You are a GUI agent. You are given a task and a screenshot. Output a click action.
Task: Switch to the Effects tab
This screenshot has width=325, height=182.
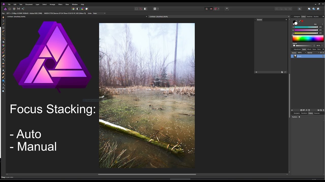(309, 49)
